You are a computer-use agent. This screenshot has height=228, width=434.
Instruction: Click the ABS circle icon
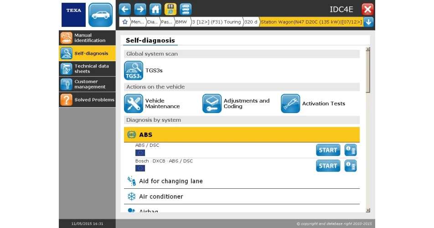pyautogui.click(x=131, y=135)
